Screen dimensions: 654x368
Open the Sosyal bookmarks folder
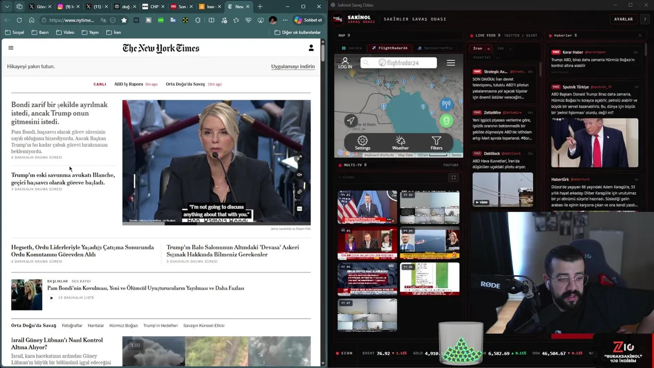[14, 32]
